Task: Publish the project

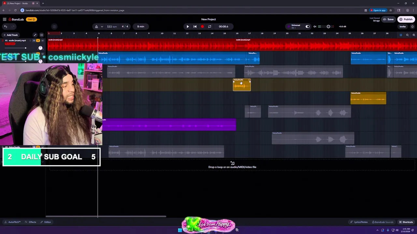Action: 406,19
